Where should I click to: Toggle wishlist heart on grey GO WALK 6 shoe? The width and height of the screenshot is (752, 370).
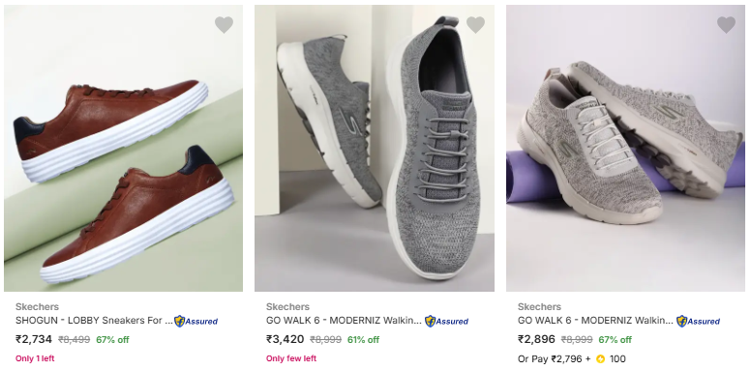(475, 24)
